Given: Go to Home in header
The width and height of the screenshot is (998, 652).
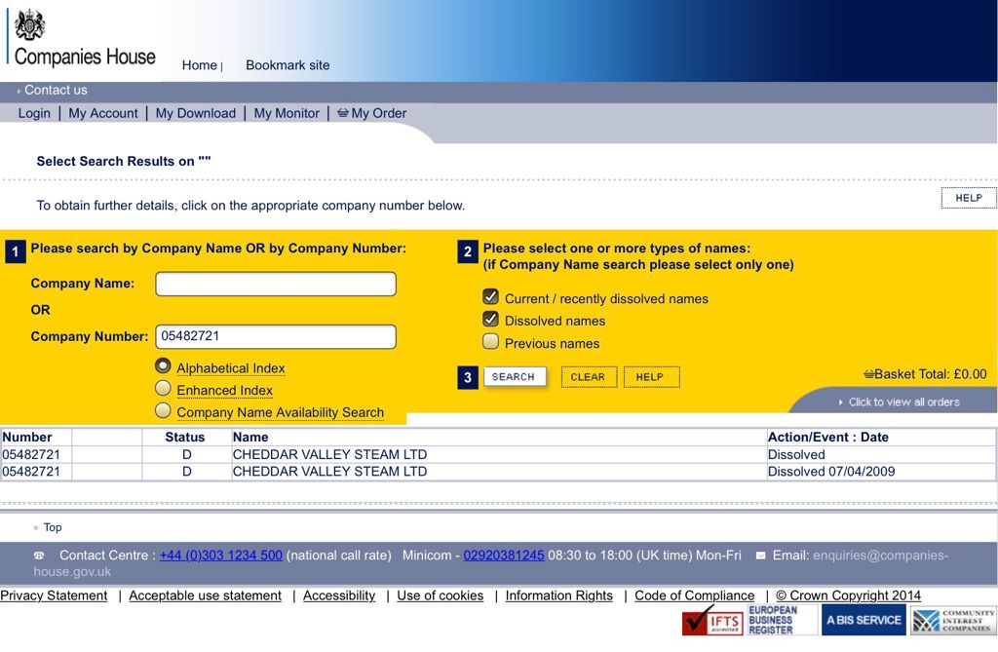Looking at the screenshot, I should 199,65.
